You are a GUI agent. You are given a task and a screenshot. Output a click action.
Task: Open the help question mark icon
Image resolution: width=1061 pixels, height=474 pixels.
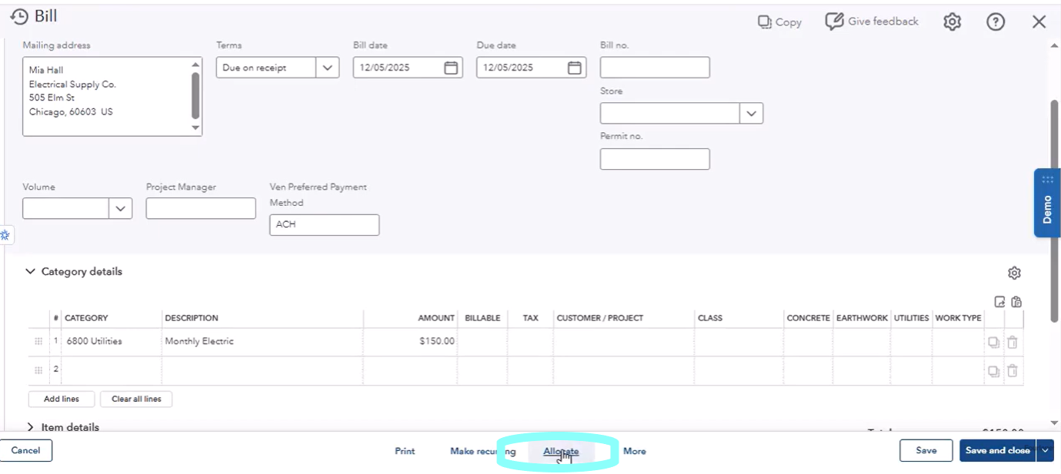[995, 22]
